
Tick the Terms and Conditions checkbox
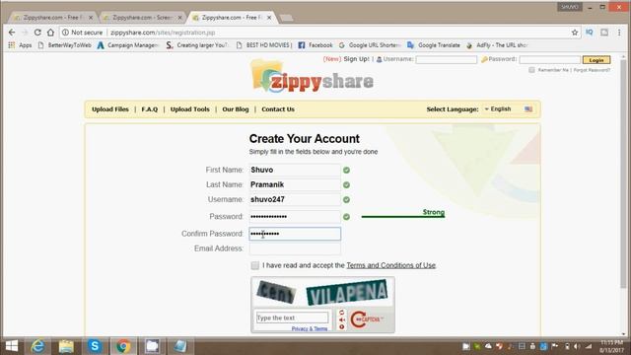pyautogui.click(x=254, y=265)
